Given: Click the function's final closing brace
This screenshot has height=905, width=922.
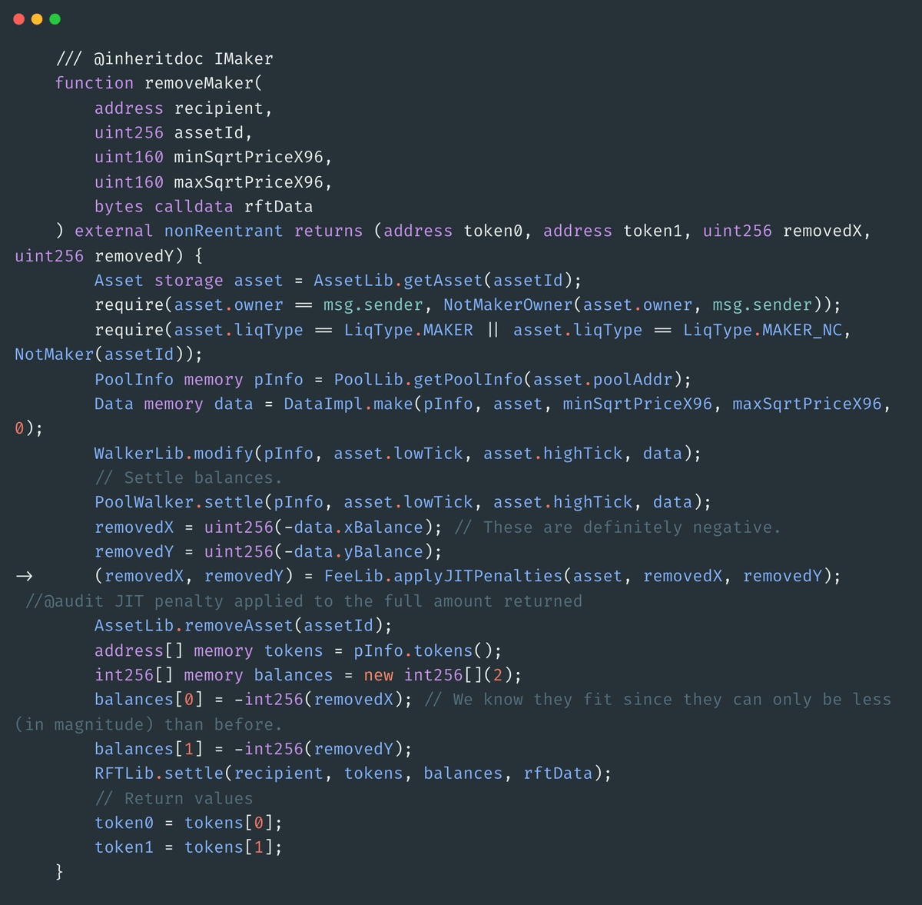Looking at the screenshot, I should 59,873.
